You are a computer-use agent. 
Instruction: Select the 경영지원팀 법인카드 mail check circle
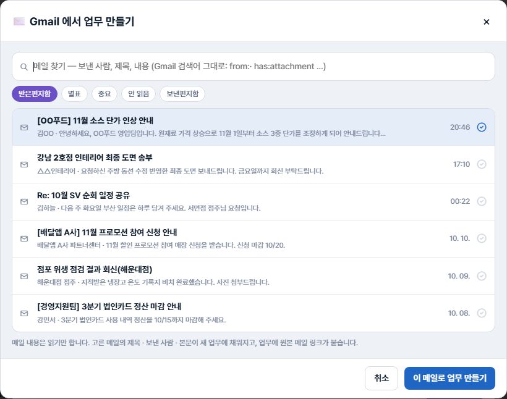pos(482,313)
